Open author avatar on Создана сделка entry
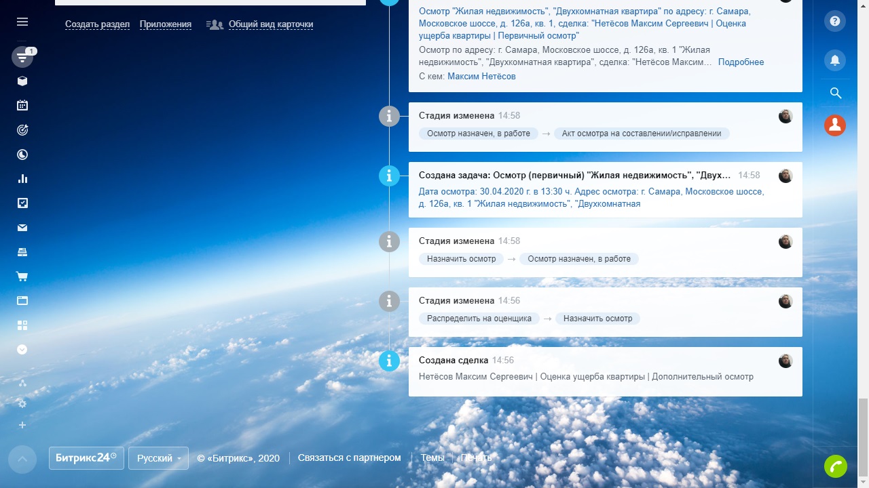 [785, 361]
